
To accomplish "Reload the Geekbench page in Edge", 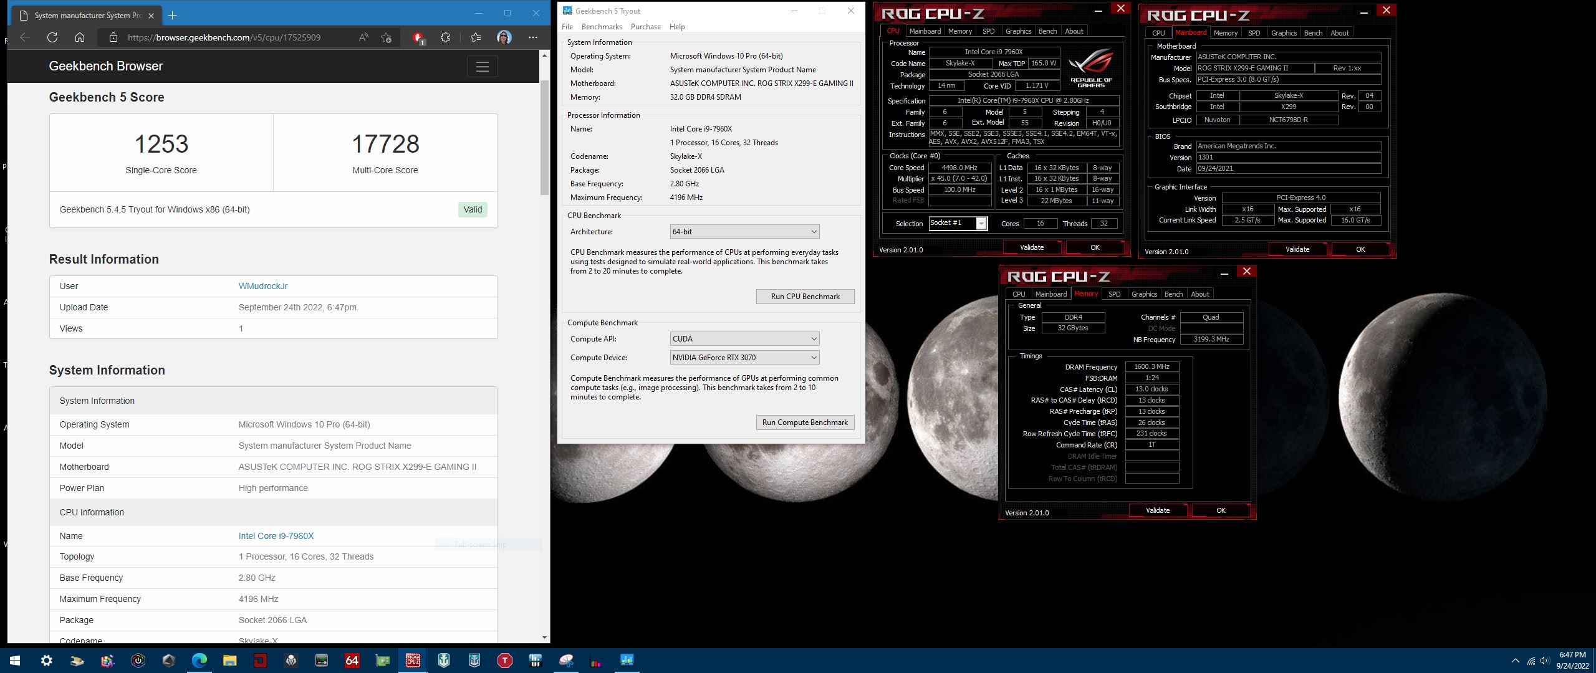I will click(x=52, y=37).
